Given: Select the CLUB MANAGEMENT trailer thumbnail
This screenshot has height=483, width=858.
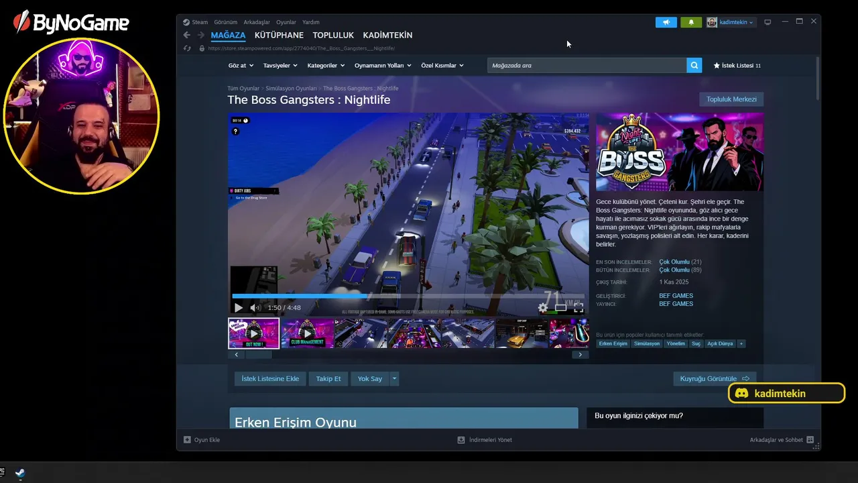Looking at the screenshot, I should pyautogui.click(x=307, y=333).
